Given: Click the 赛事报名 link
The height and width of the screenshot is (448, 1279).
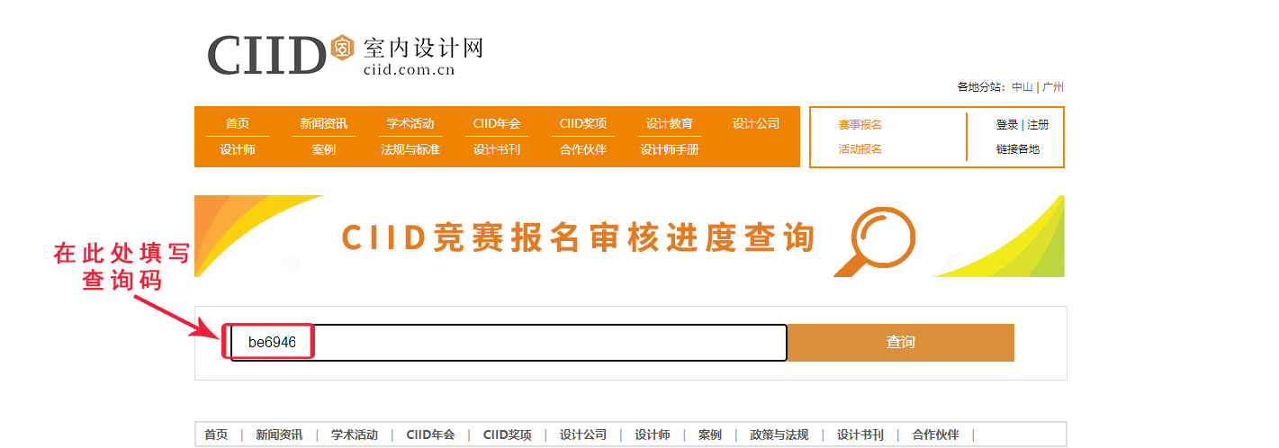Looking at the screenshot, I should tap(860, 125).
